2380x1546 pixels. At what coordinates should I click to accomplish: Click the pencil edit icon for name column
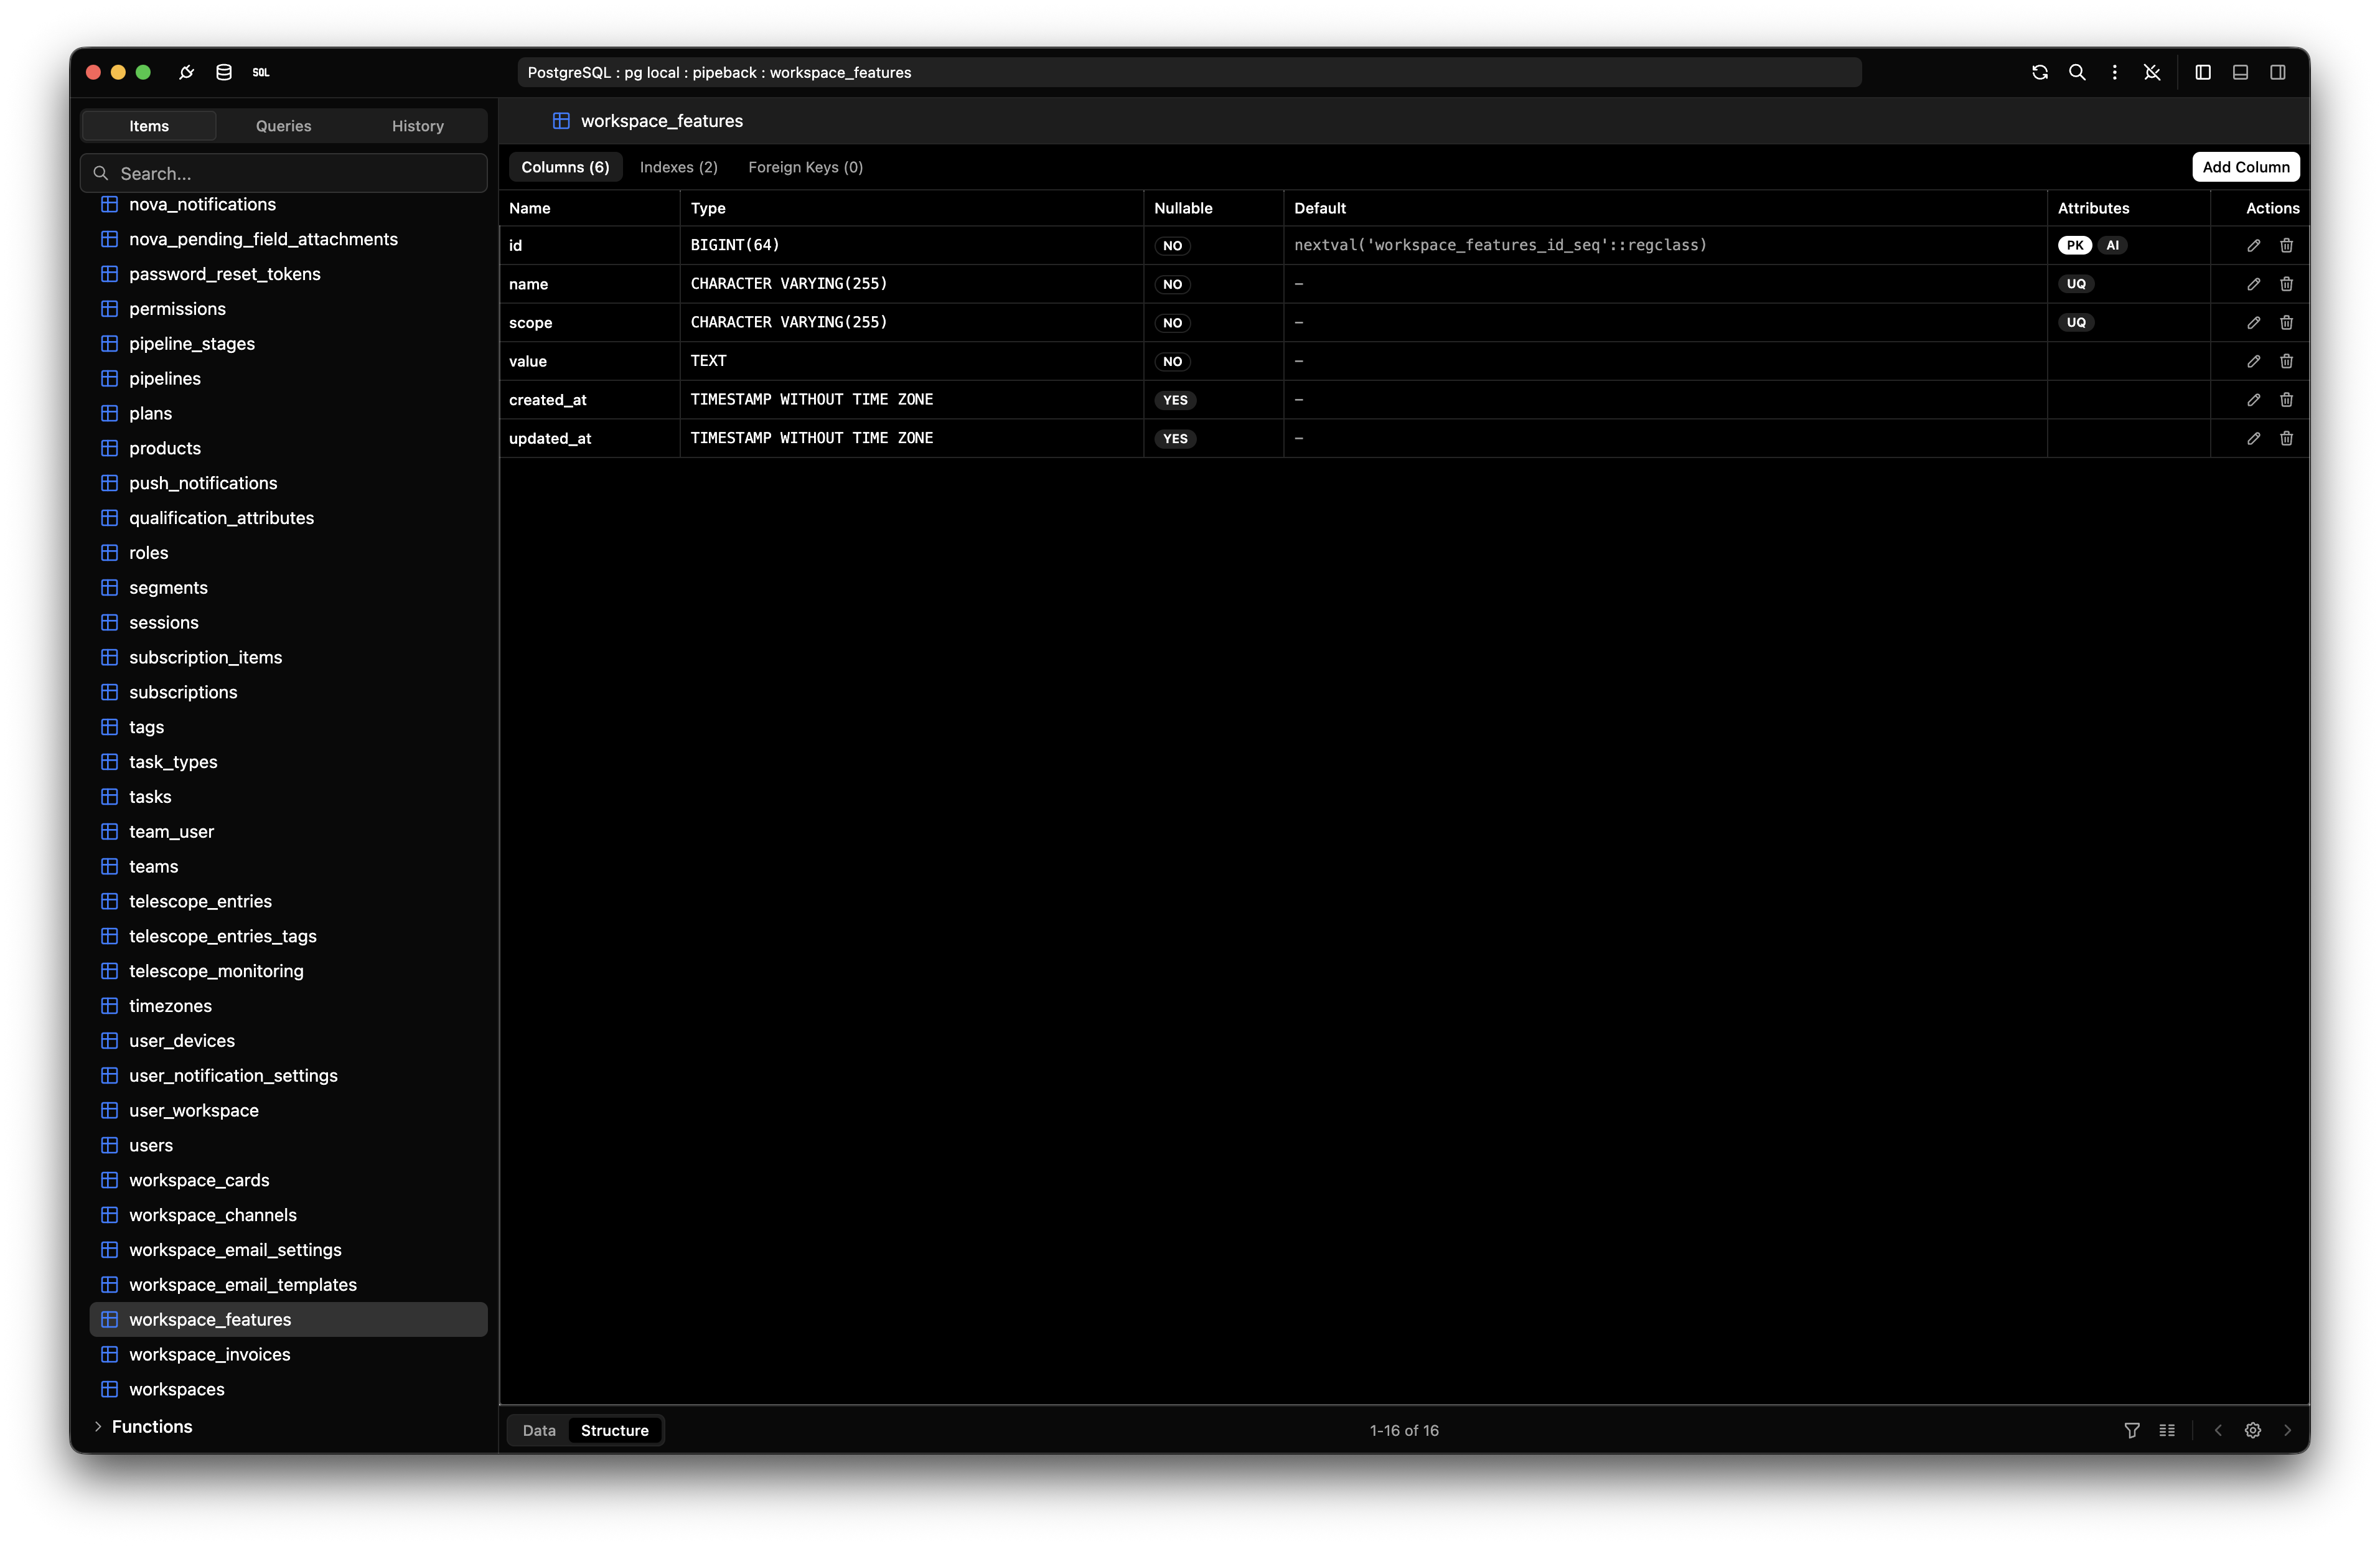click(x=2253, y=284)
